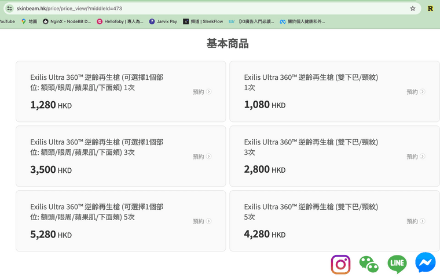This screenshot has height=278, width=440.
Task: Launch Facebook Messenger chat icon
Action: coord(426,263)
